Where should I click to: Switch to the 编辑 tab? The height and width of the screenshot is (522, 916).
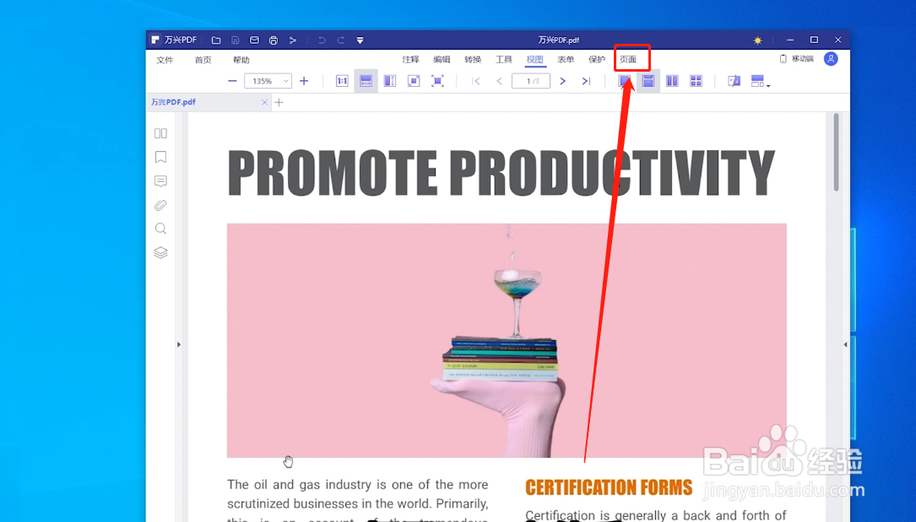click(x=442, y=60)
